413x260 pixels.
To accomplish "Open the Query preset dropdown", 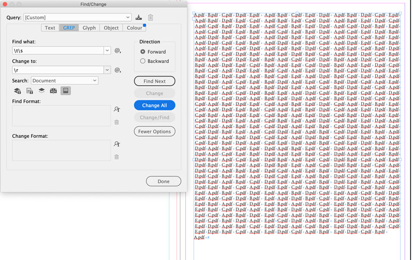I will pyautogui.click(x=128, y=18).
